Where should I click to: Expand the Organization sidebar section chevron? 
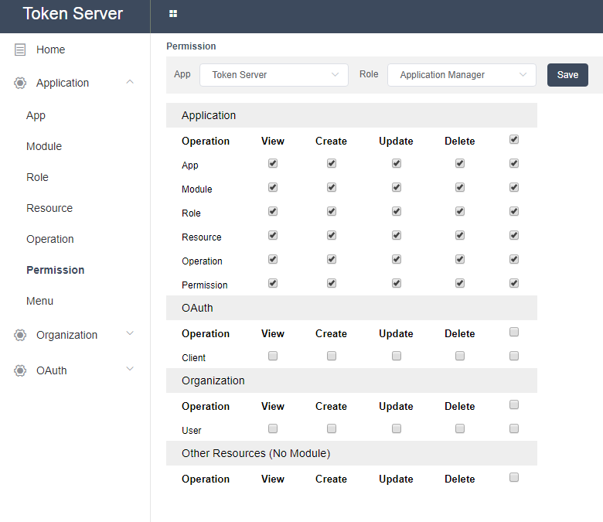(130, 333)
